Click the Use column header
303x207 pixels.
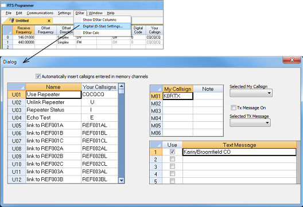(172, 145)
